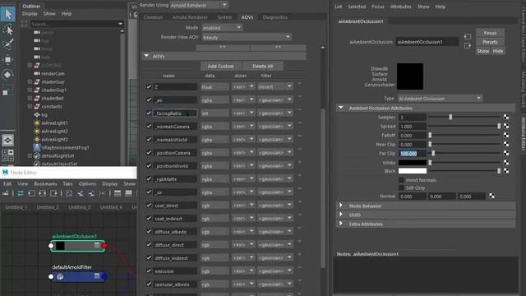Image resolution: width=526 pixels, height=296 pixels.
Task: Click output port of aiAmbientOcclusion1 node
Action: (104, 246)
